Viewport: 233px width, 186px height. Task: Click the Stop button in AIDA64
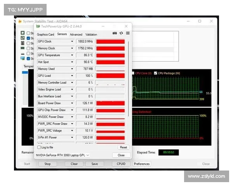[x=47, y=164]
